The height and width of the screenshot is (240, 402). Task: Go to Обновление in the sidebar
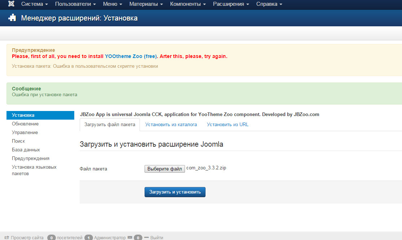(25, 124)
